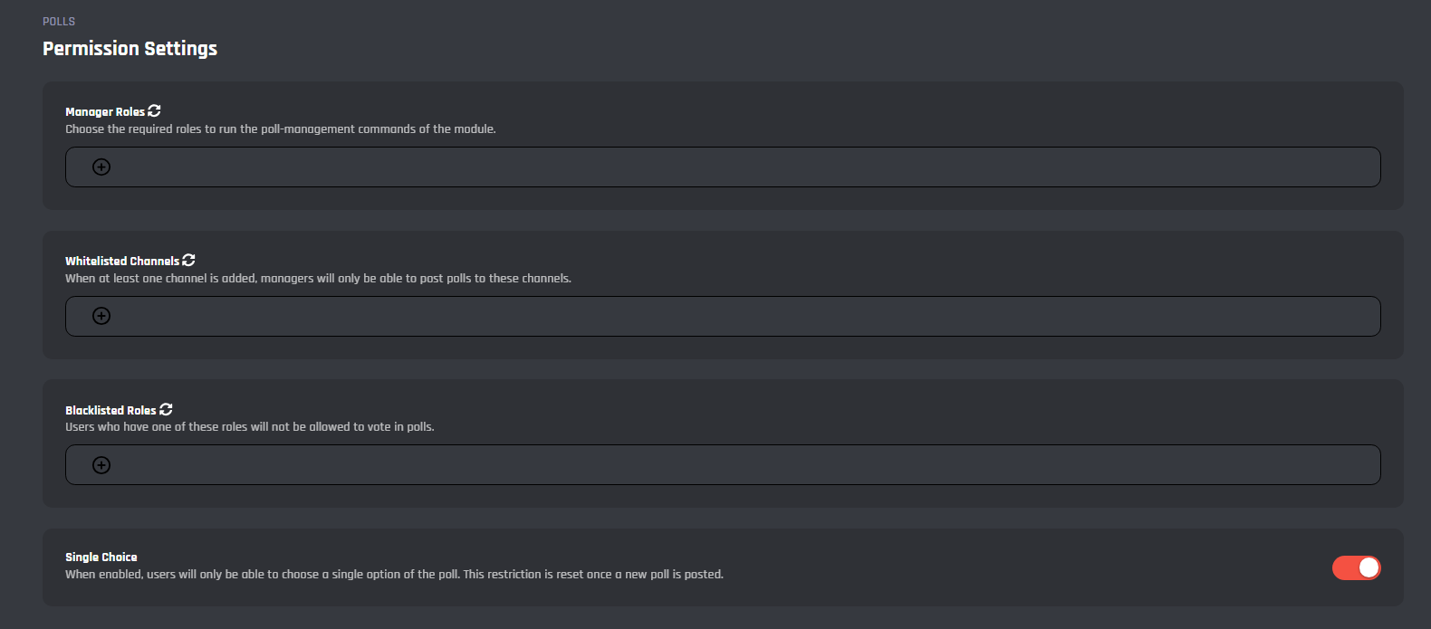Click the refresh icon beside Manager Roles

click(x=155, y=110)
